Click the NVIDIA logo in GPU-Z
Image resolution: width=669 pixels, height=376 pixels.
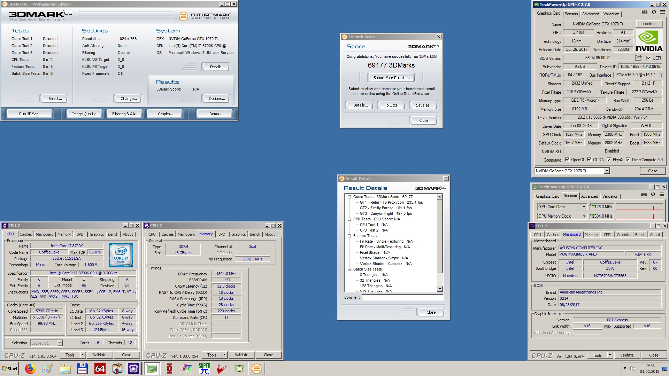click(649, 41)
